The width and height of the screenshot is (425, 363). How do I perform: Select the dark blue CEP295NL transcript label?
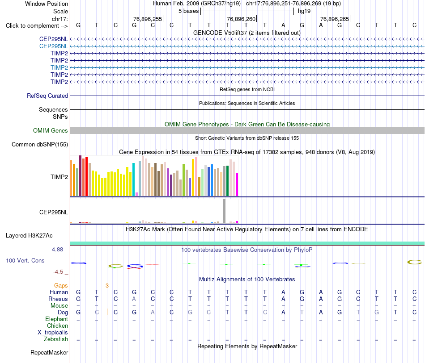[53, 39]
